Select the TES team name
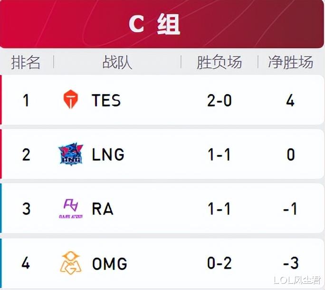325x290 pixels. 106,100
